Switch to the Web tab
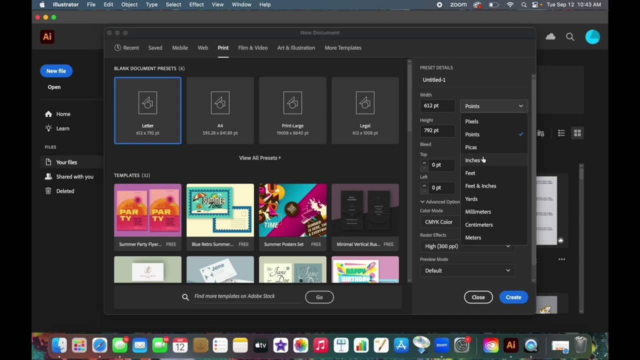640x360 pixels. pyautogui.click(x=202, y=48)
